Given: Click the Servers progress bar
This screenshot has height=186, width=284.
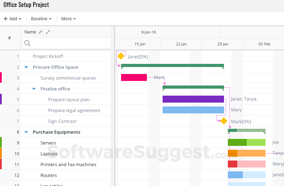Looking at the screenshot, I should point(247,142).
